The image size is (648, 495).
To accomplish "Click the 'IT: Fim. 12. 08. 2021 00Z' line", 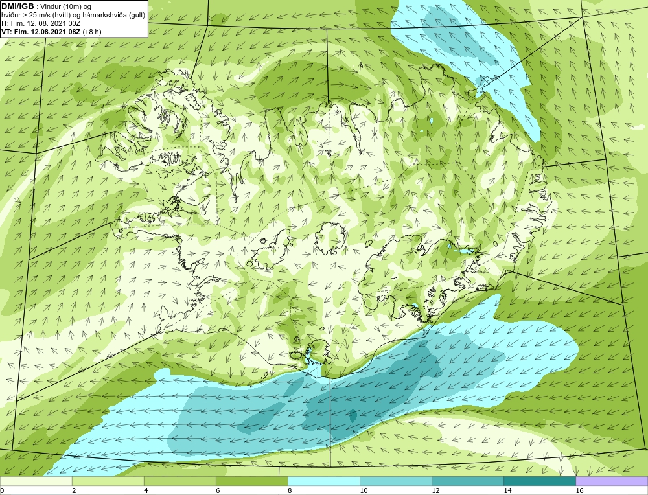I will 41,23.
